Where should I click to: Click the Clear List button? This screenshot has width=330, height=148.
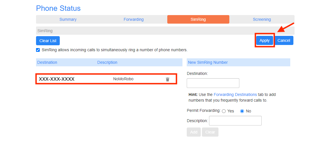coord(48,41)
